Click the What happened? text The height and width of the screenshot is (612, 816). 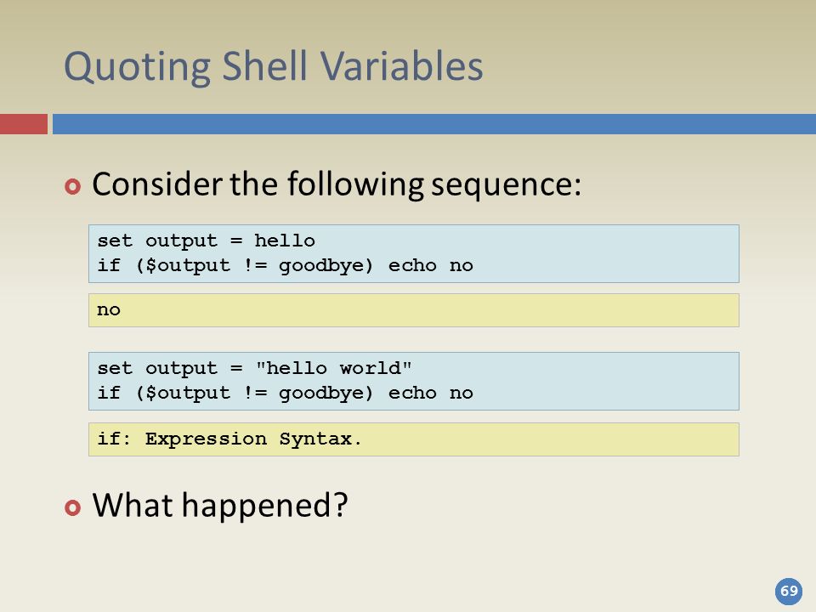click(220, 505)
